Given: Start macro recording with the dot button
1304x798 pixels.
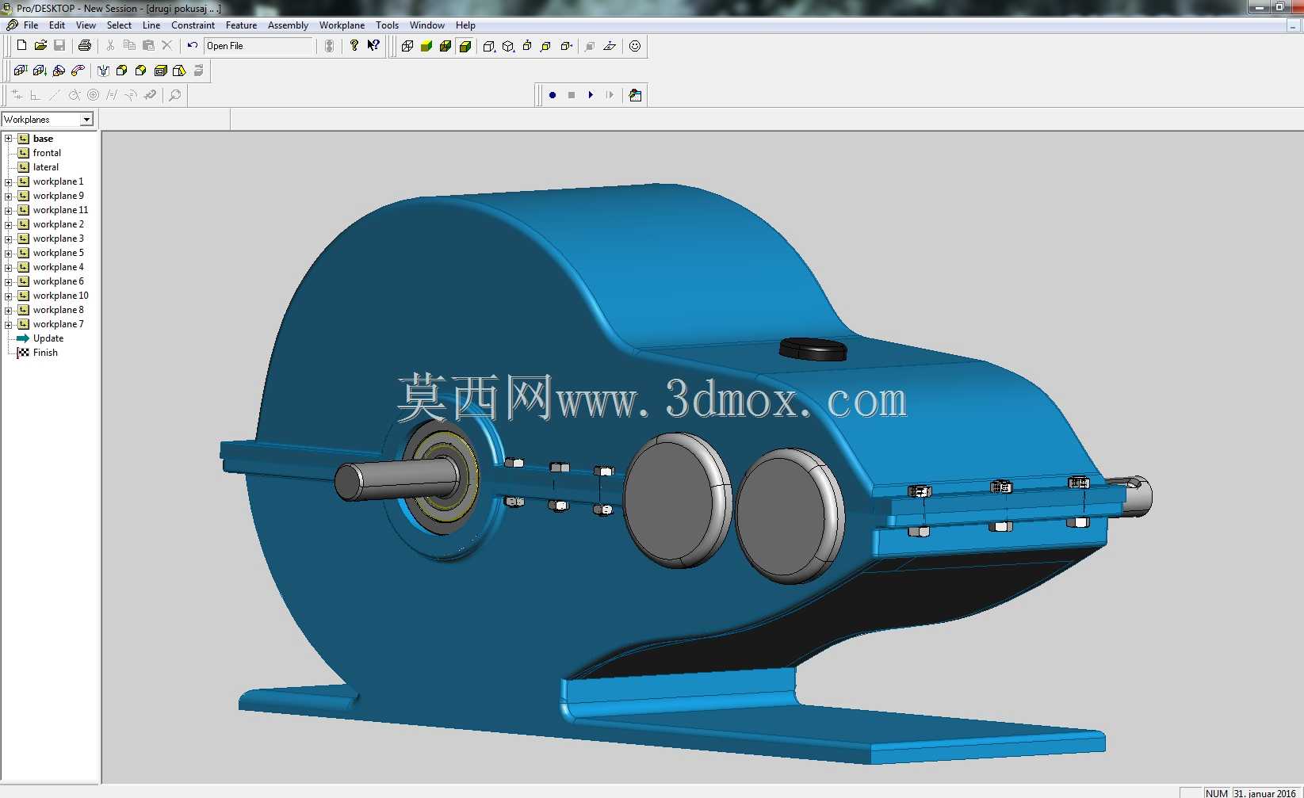Looking at the screenshot, I should (553, 95).
